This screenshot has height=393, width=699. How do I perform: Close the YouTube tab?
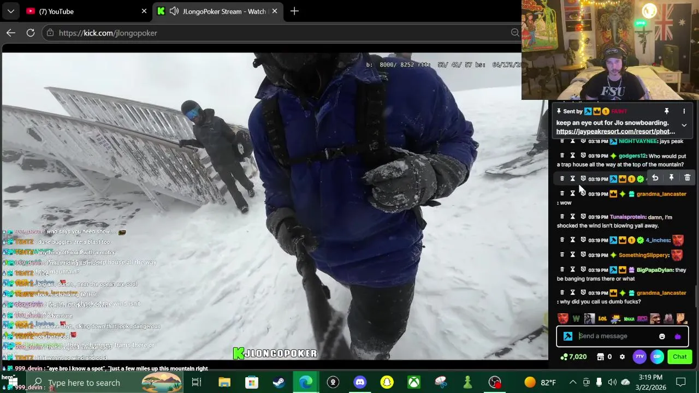tap(144, 11)
